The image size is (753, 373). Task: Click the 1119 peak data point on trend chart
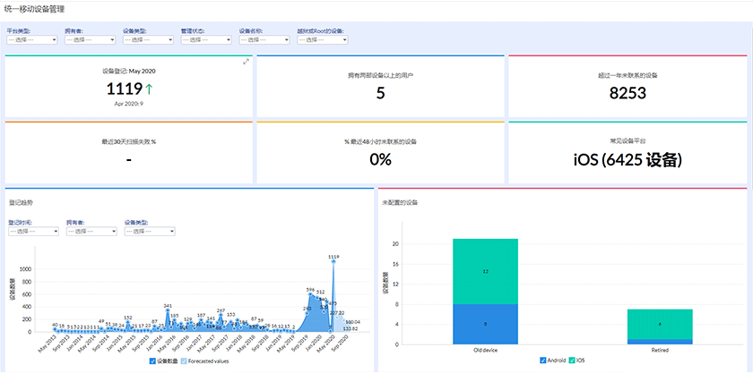tap(333, 262)
